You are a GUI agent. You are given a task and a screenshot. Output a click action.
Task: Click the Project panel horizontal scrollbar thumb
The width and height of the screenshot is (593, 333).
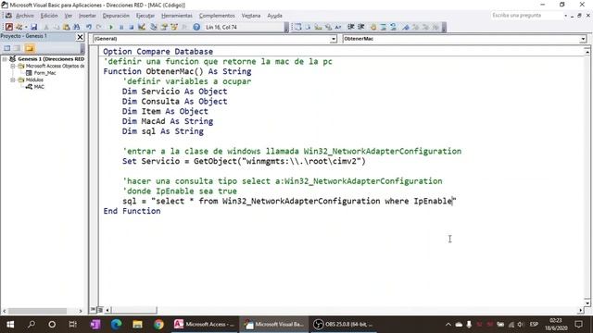point(37,311)
